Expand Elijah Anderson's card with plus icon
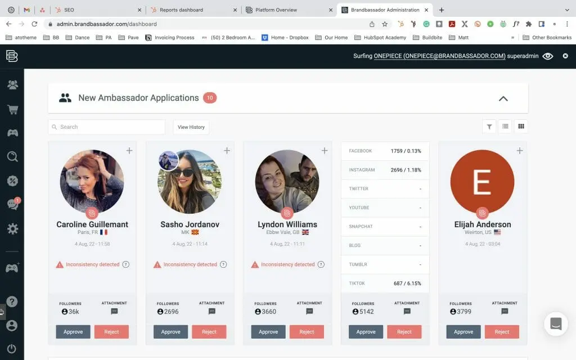Screen dimensions: 576x360 [520, 151]
